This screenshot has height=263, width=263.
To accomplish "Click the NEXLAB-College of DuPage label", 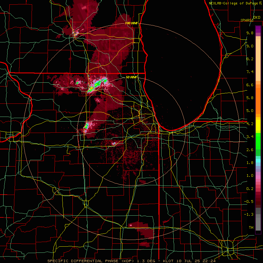I will click(233, 3).
